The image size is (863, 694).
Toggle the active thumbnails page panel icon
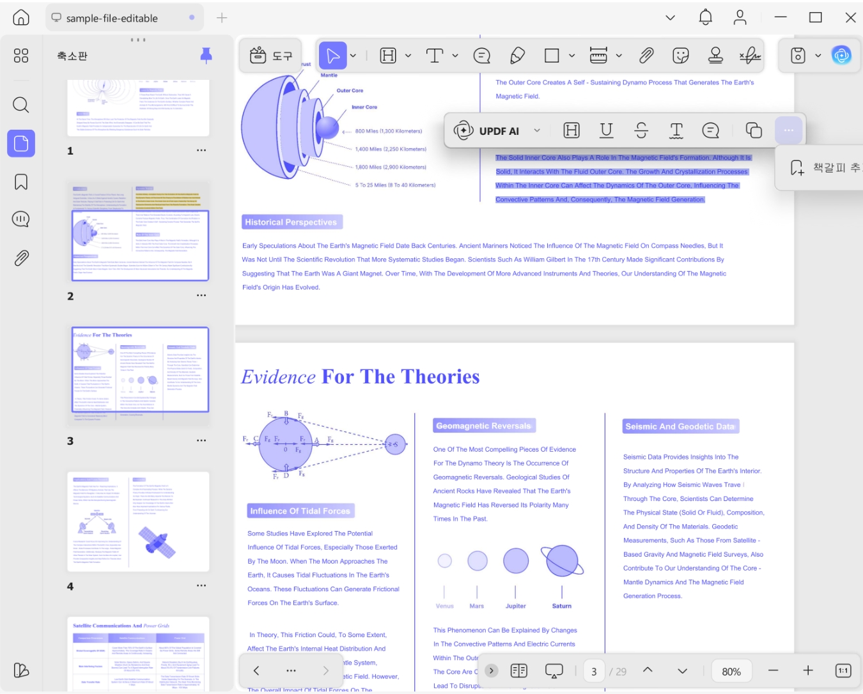[x=21, y=143]
